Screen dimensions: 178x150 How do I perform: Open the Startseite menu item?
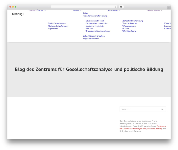click(x=33, y=10)
